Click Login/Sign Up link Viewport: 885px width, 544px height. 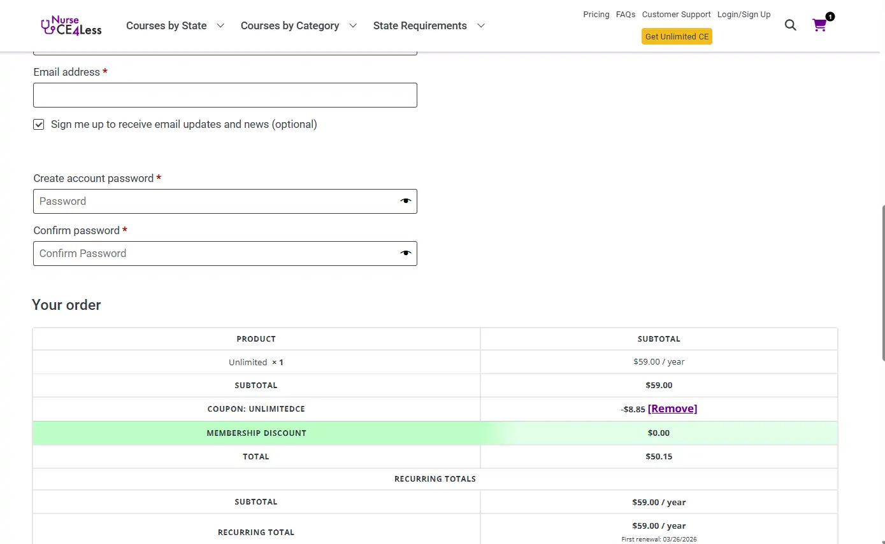[744, 15]
